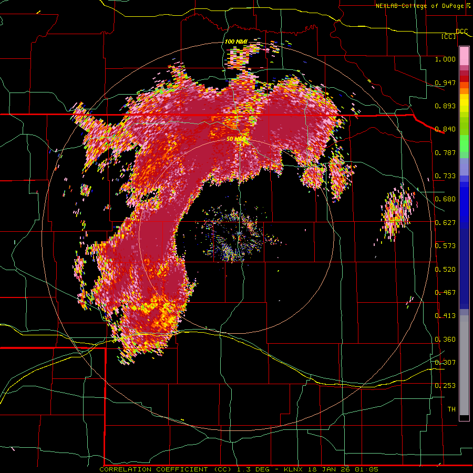Click the 0.733 legend value
The width and height of the screenshot is (473, 473).
445,176
